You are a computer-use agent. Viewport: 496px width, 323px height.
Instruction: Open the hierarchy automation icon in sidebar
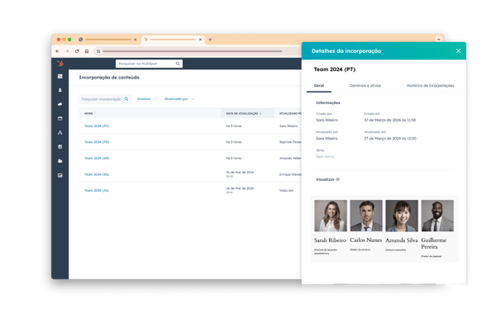60,132
